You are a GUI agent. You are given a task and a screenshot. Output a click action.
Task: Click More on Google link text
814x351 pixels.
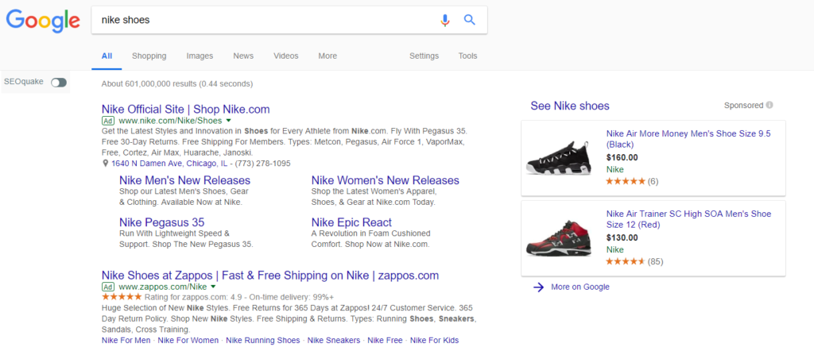click(580, 287)
